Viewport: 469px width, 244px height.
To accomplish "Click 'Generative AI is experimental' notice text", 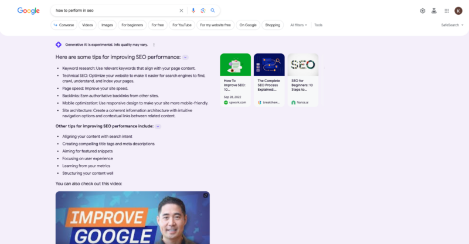I will point(107,45).
